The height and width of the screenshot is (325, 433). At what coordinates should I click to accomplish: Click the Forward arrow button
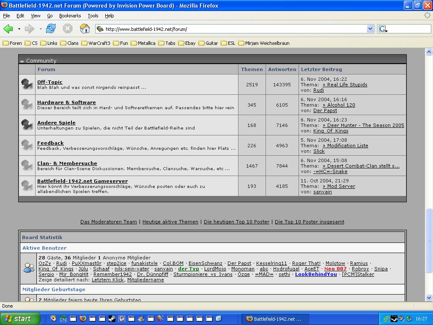pyautogui.click(x=29, y=29)
